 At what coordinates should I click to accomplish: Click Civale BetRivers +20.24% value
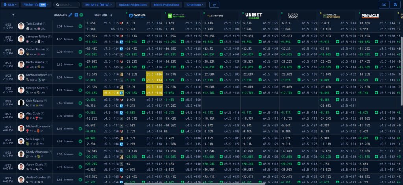pos(208,164)
